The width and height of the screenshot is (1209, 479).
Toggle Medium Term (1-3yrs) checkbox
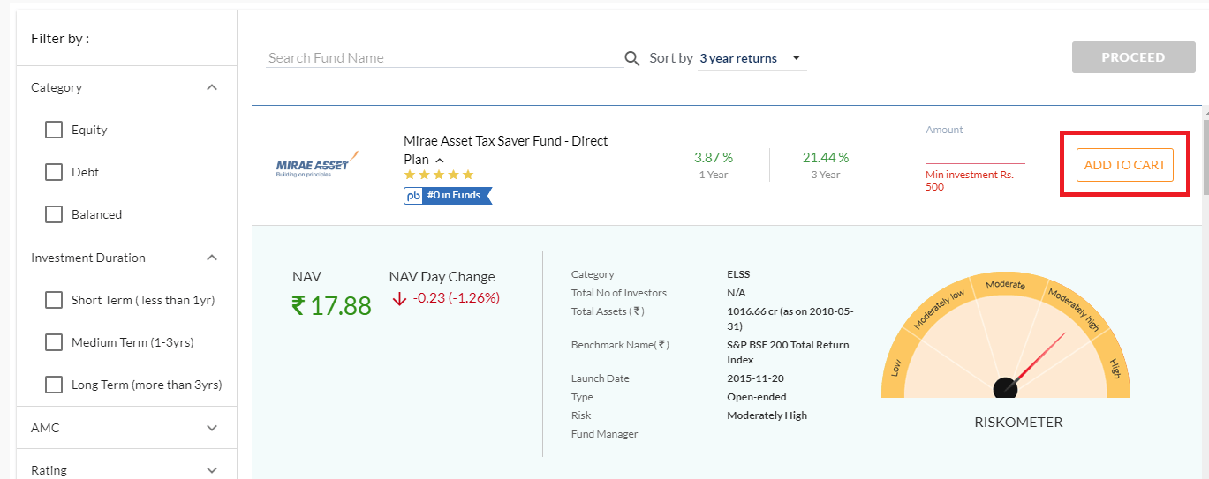pyautogui.click(x=54, y=342)
